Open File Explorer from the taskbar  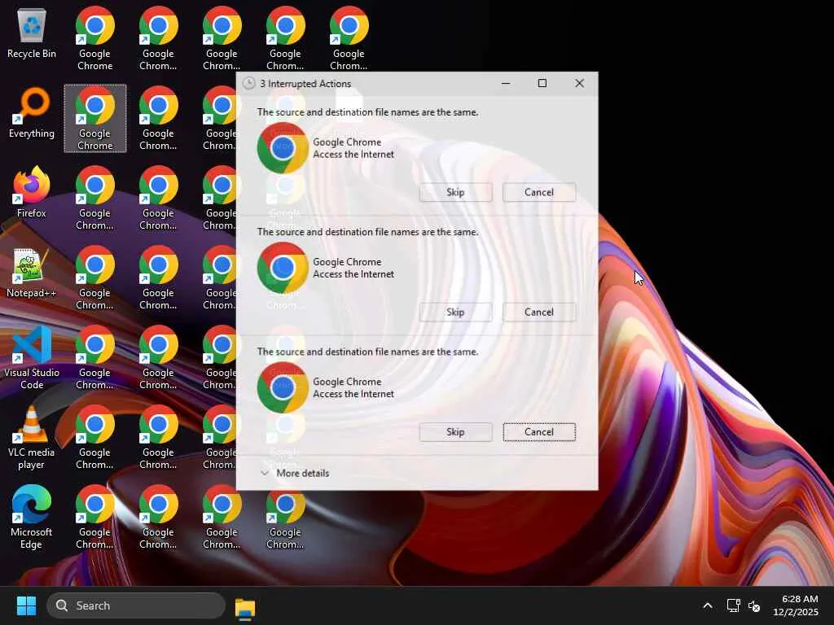(x=245, y=607)
